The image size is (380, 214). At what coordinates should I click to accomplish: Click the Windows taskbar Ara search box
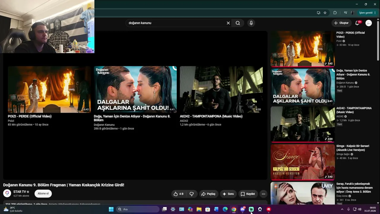coord(138,209)
